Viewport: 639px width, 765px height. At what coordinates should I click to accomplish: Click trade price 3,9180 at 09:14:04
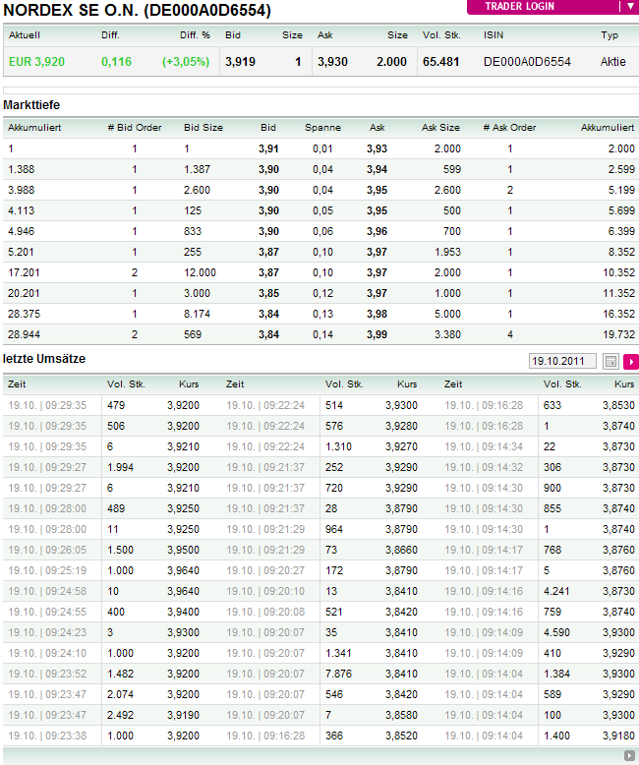point(618,736)
